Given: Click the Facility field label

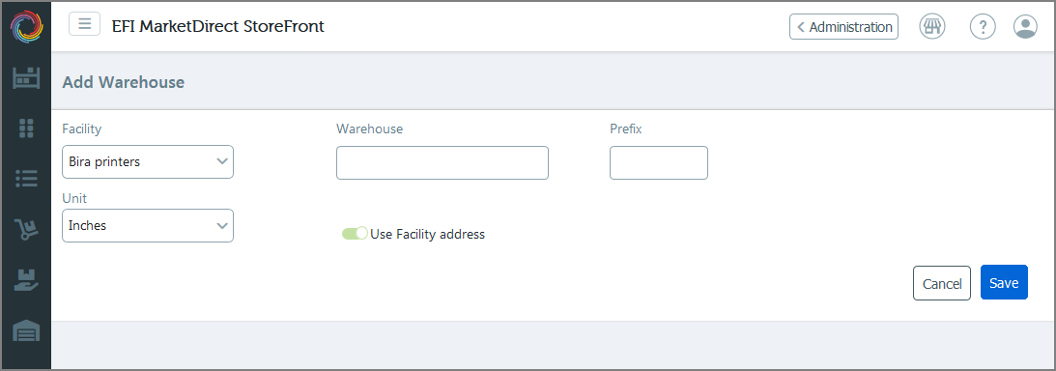Looking at the screenshot, I should (82, 128).
